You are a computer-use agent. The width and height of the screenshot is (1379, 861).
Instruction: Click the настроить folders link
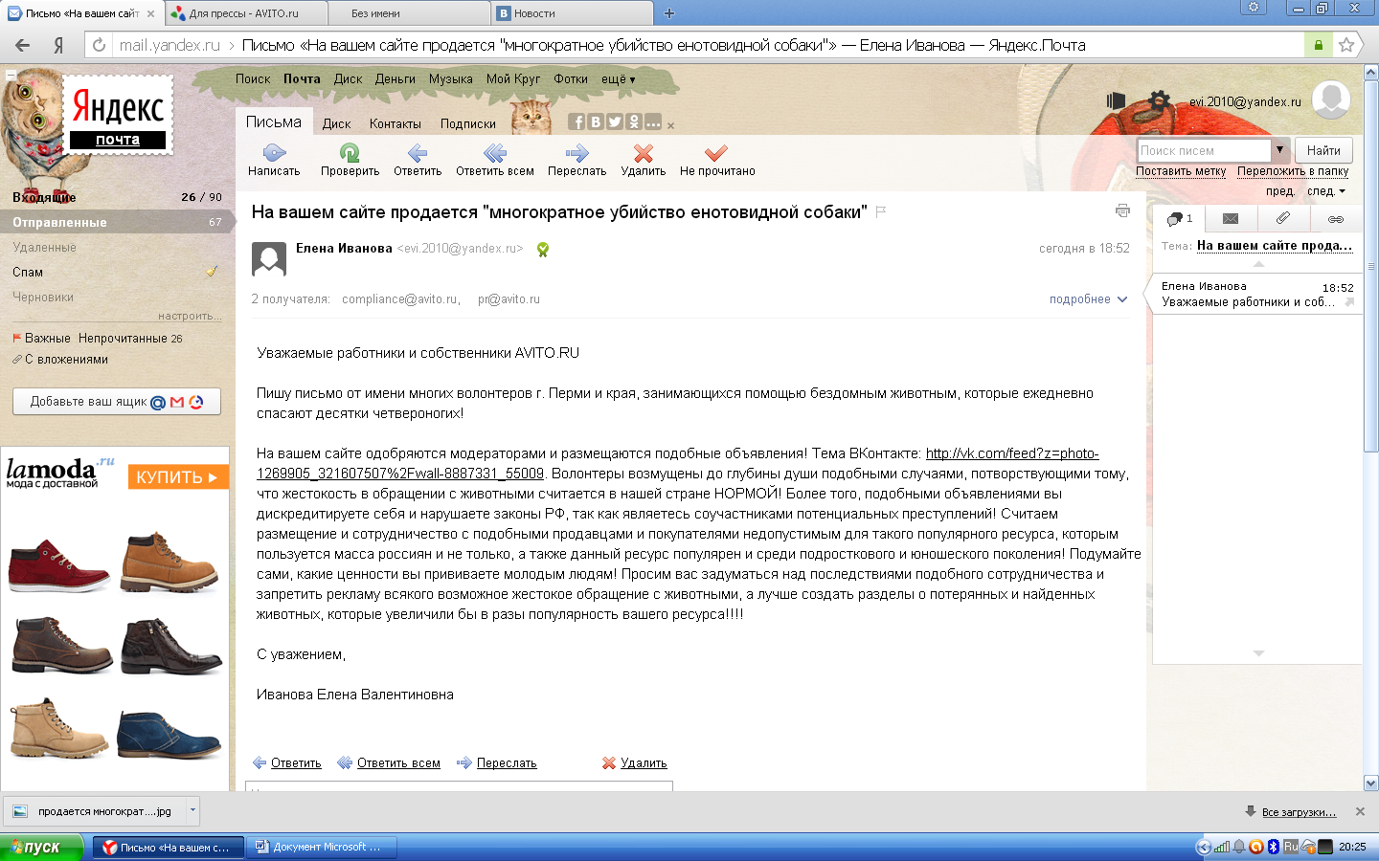190,316
